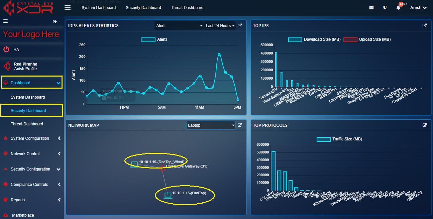This screenshot has height=219, width=433.
Task: Open IDPS Alerts Statistics in external view
Action: point(240,25)
